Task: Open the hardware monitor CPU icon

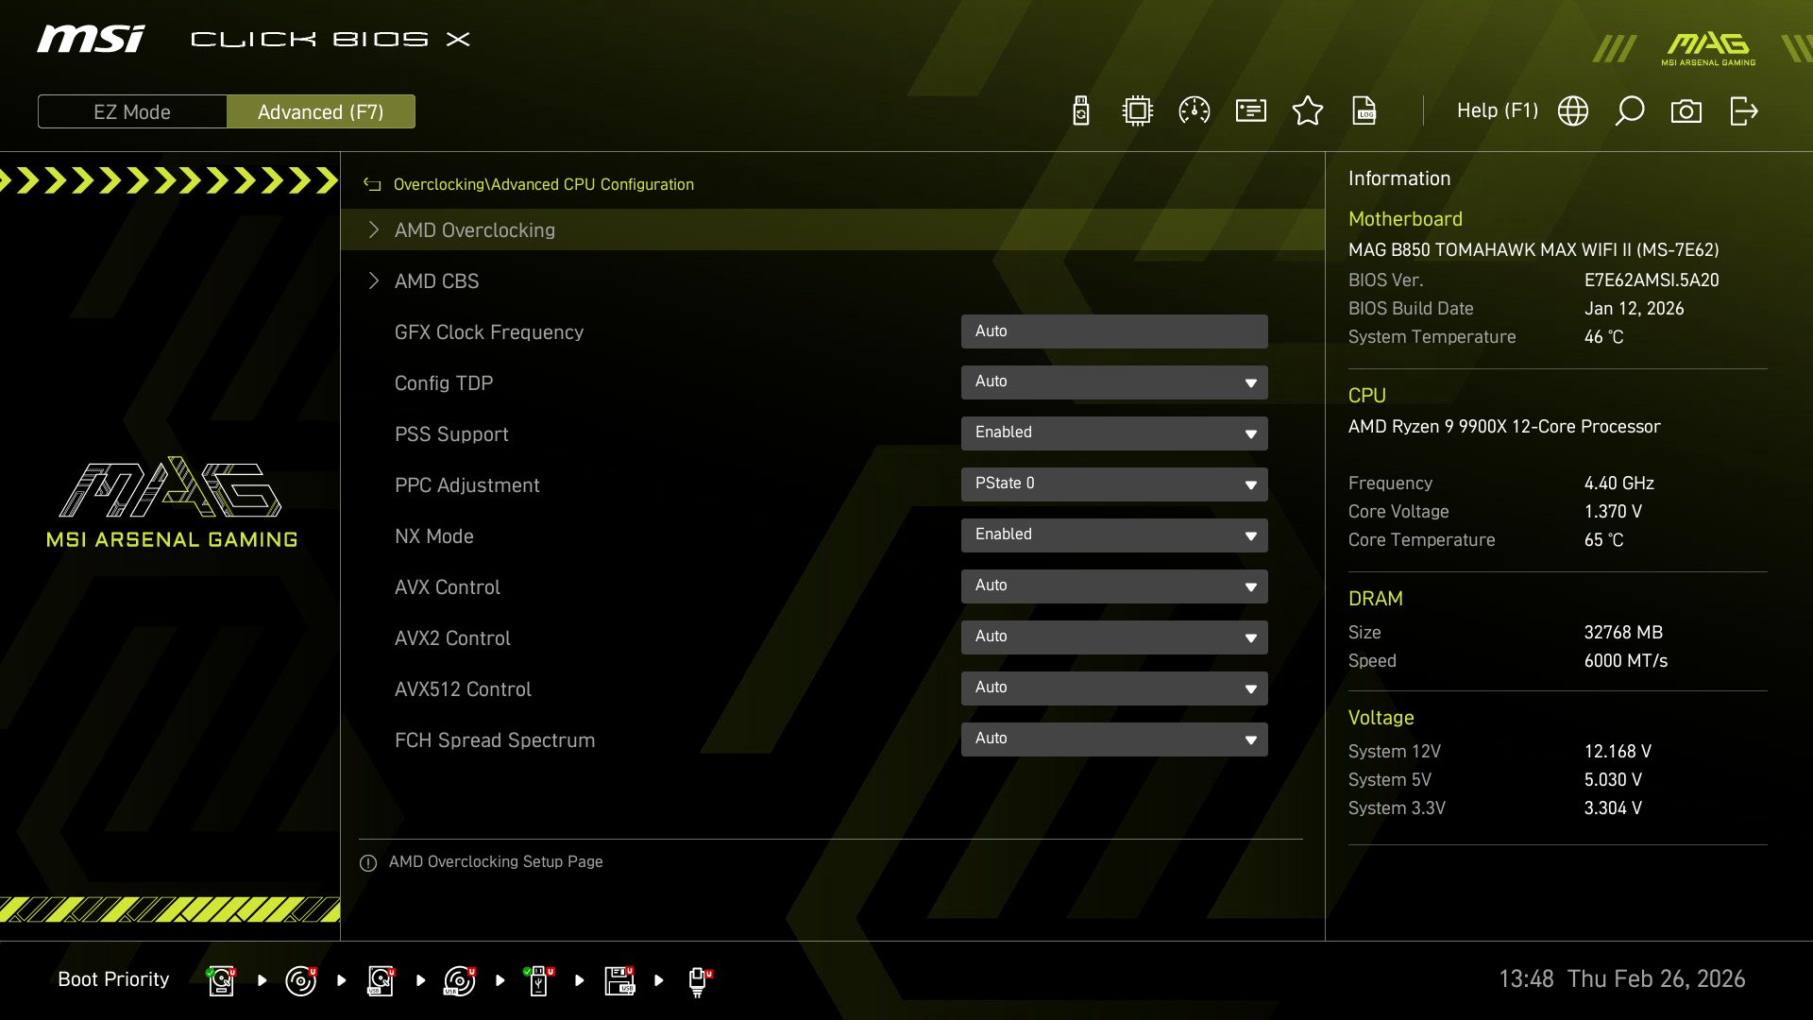Action: click(x=1137, y=110)
